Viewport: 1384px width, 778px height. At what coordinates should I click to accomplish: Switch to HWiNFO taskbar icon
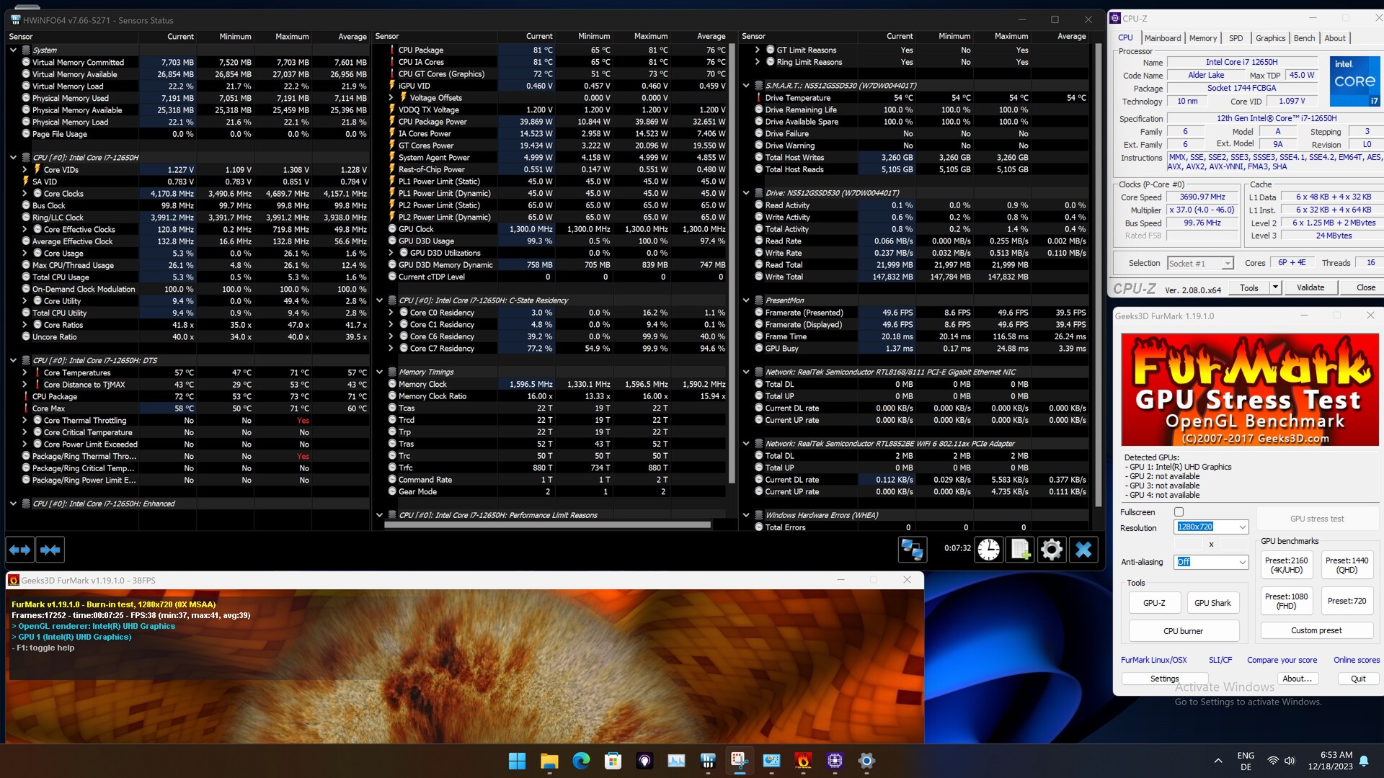pos(708,761)
